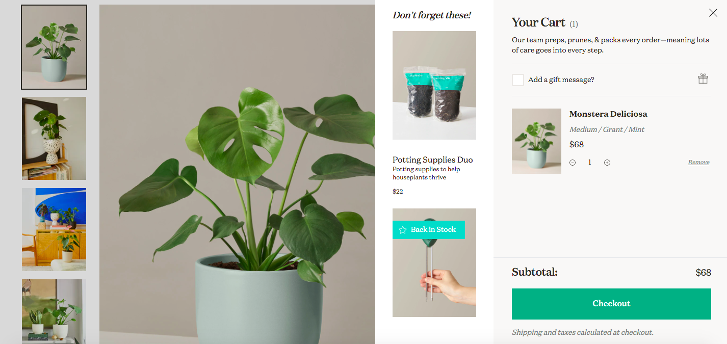Click the Monstera Deliciosa cart item image
The width and height of the screenshot is (727, 344).
tap(536, 141)
